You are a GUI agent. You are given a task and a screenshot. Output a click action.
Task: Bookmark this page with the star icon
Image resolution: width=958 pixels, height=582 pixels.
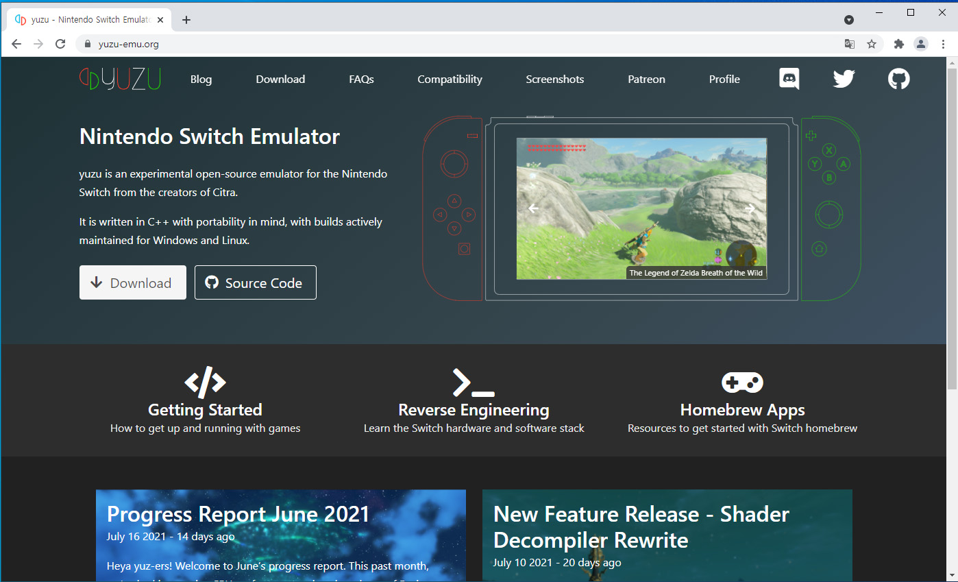click(872, 44)
